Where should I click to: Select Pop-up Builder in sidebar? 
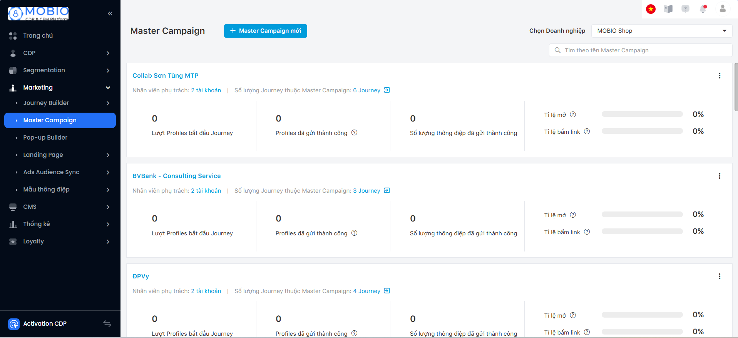[x=45, y=138]
